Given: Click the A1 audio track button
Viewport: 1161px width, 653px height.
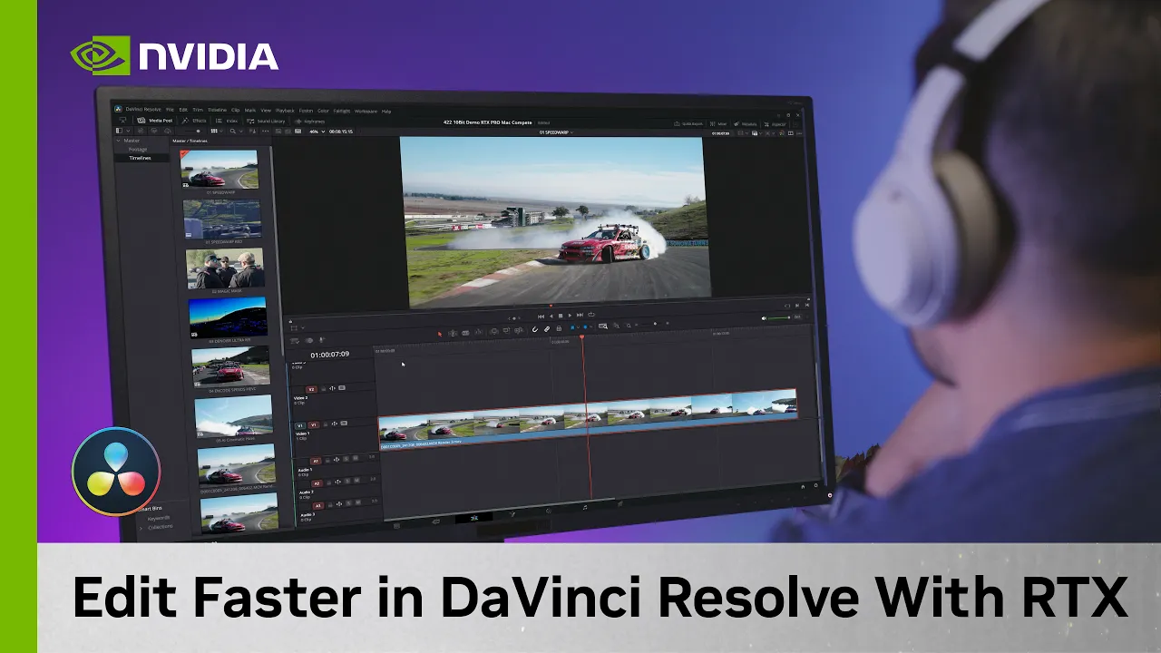Looking at the screenshot, I should (x=316, y=461).
